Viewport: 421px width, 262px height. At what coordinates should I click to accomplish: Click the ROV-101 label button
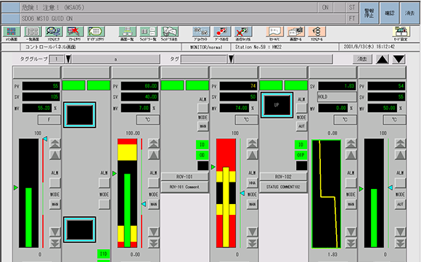click(x=184, y=177)
